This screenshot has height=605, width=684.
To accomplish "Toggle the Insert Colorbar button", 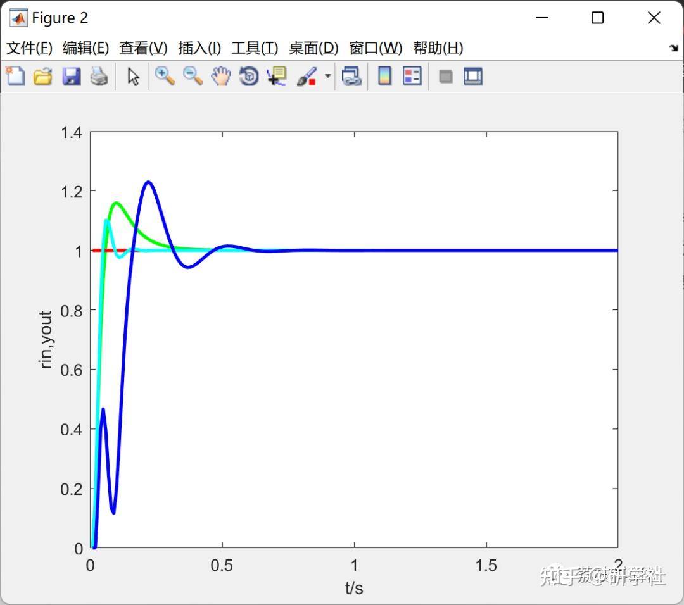I will 384,77.
